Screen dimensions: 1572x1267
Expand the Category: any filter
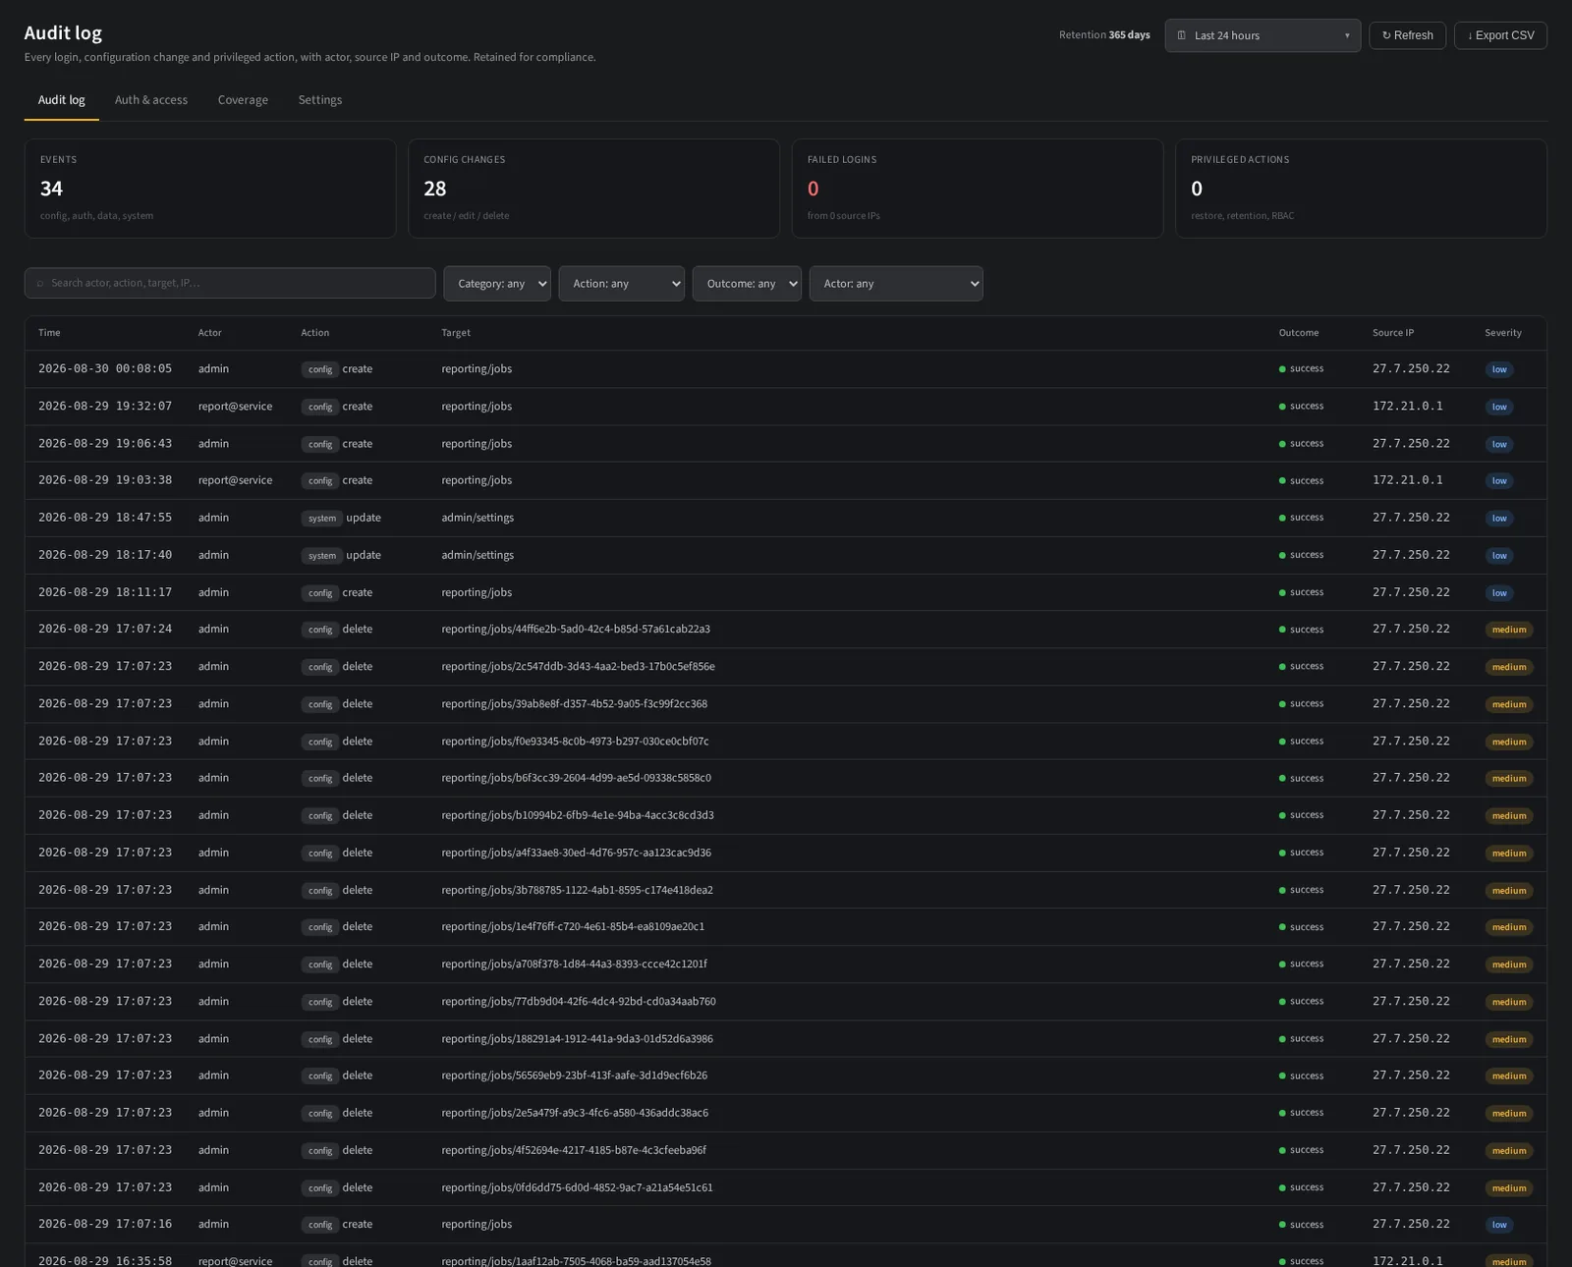[x=497, y=284]
